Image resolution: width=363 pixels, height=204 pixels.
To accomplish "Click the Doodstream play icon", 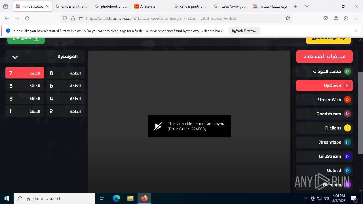I will pyautogui.click(x=347, y=114).
